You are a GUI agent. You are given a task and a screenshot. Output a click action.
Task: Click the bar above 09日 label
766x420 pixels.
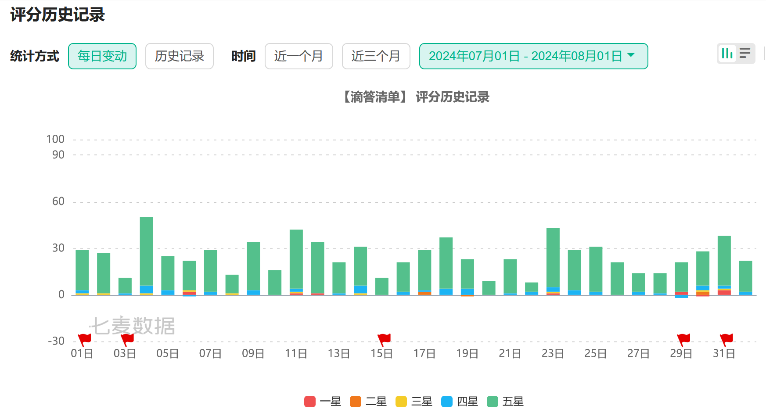point(253,269)
